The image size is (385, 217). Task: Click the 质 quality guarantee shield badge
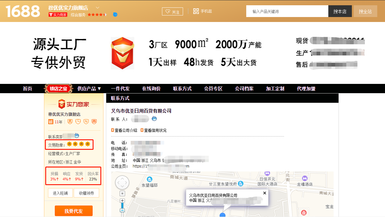click(x=70, y=122)
